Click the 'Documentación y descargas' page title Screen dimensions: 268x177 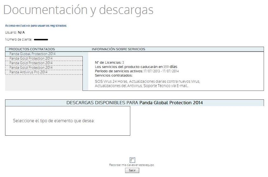point(78,10)
